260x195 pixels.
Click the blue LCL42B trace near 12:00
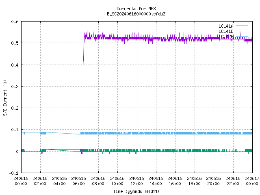pos(137,133)
